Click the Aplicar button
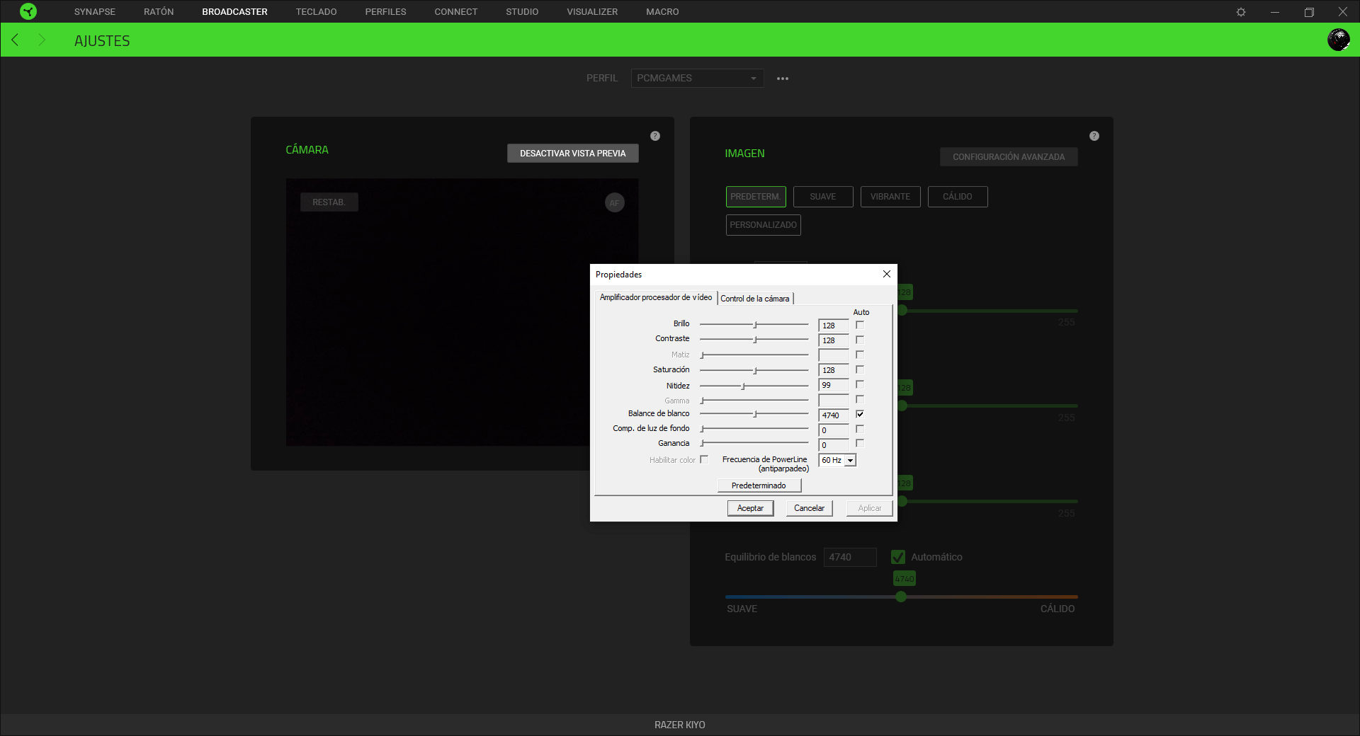 click(870, 508)
